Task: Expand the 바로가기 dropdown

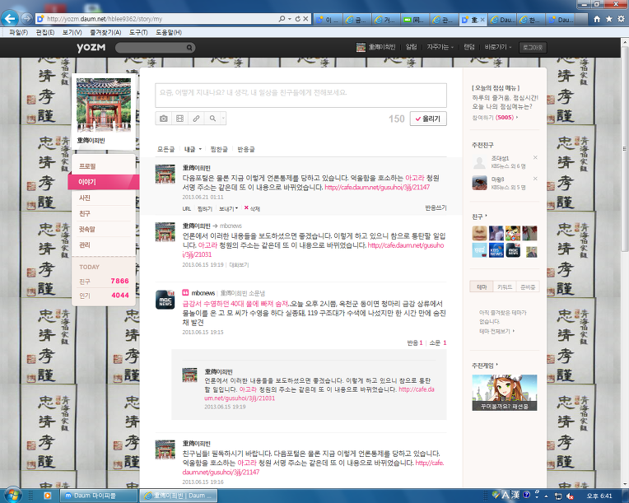Action: coord(498,47)
